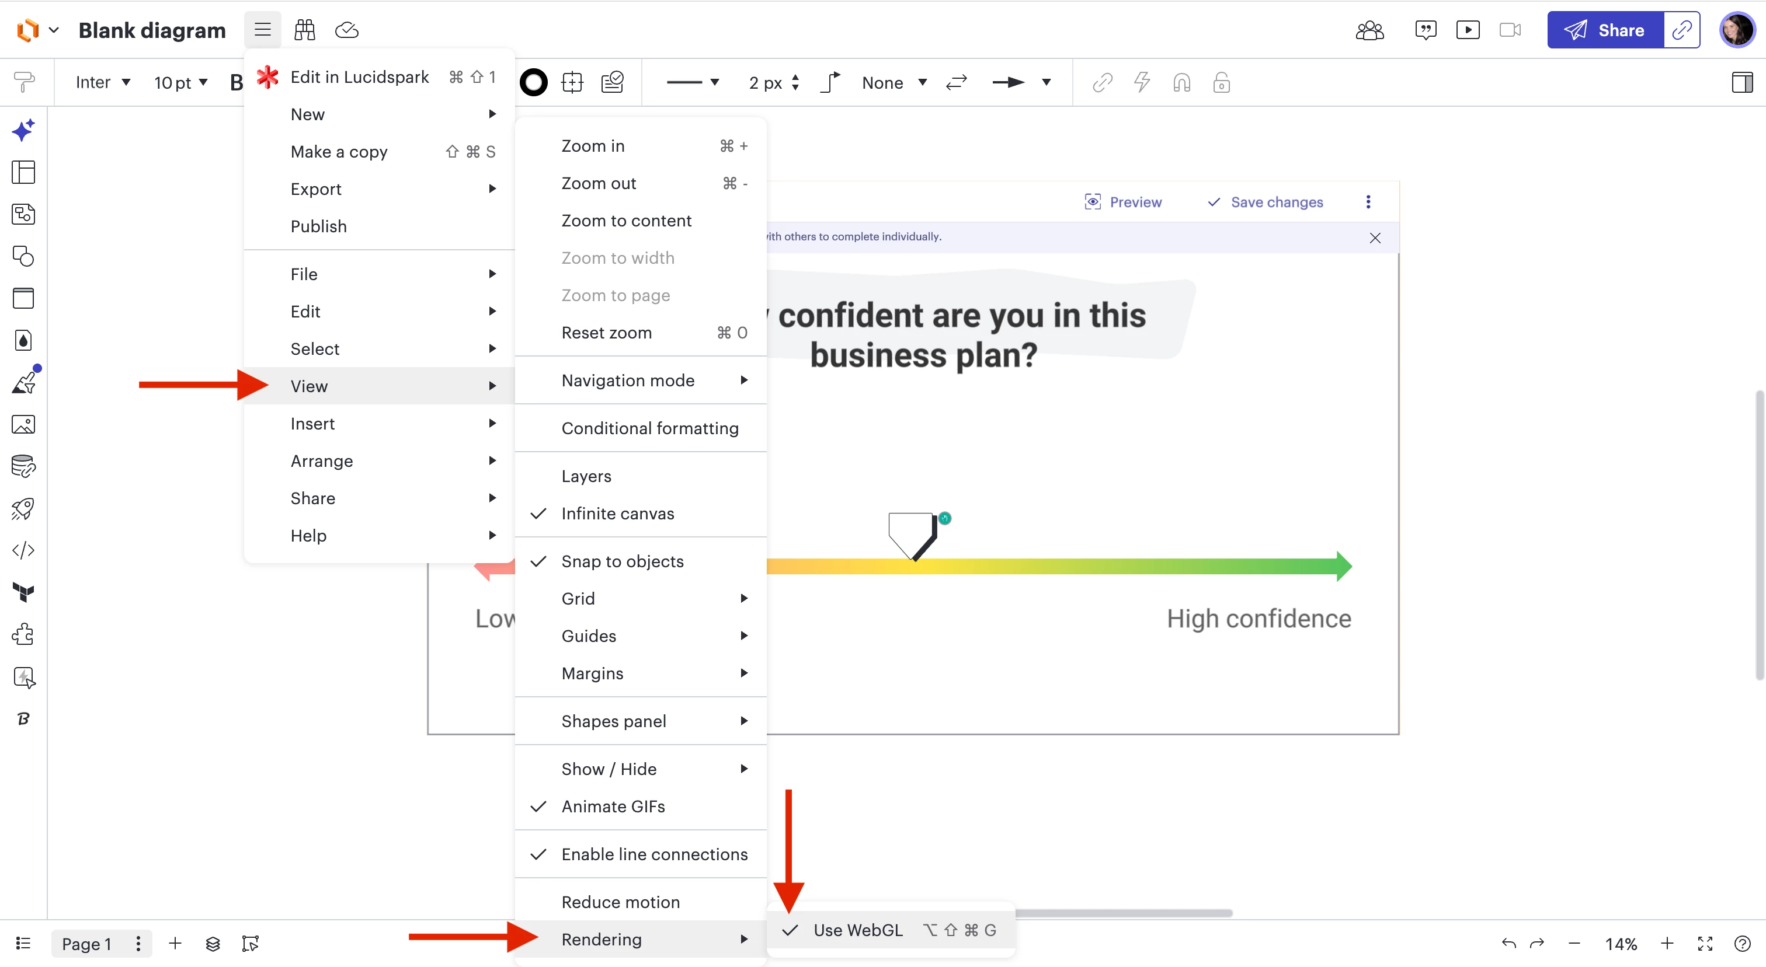This screenshot has width=1766, height=967.
Task: Open the Inter font dropdown
Action: pyautogui.click(x=103, y=83)
